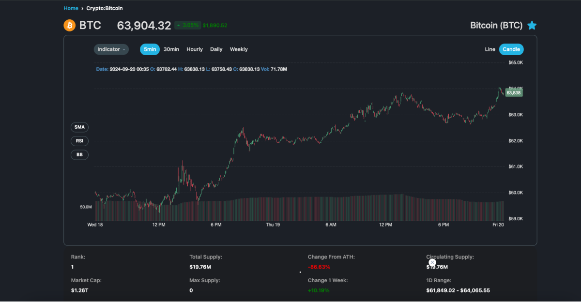Enable the RSI indicator
The height and width of the screenshot is (302, 581).
point(79,141)
